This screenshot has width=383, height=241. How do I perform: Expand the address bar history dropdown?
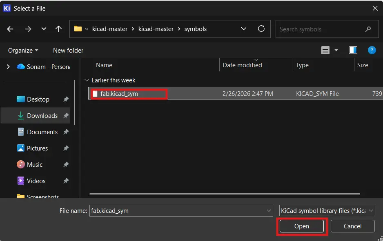[x=243, y=29]
